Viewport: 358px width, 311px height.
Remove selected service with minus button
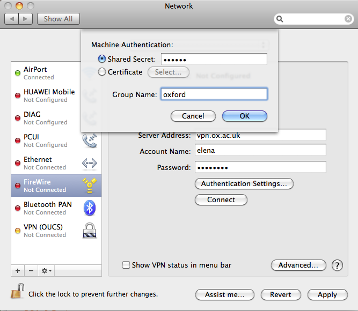(31, 271)
